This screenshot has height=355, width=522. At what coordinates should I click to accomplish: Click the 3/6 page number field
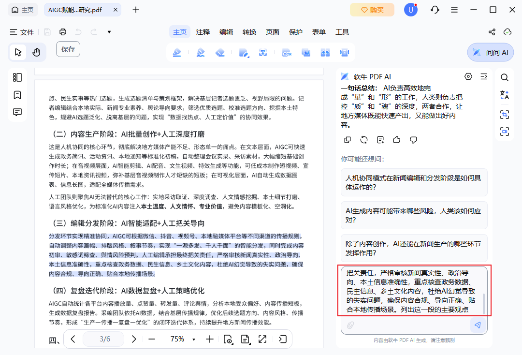pos(103,339)
